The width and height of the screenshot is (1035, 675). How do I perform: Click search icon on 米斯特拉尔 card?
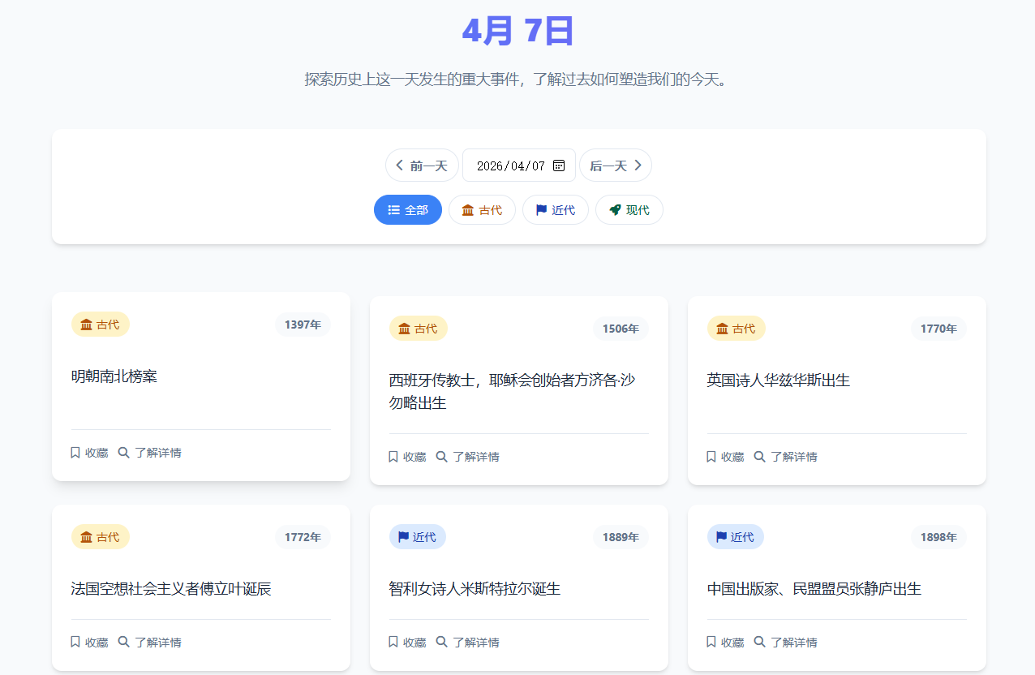click(441, 643)
